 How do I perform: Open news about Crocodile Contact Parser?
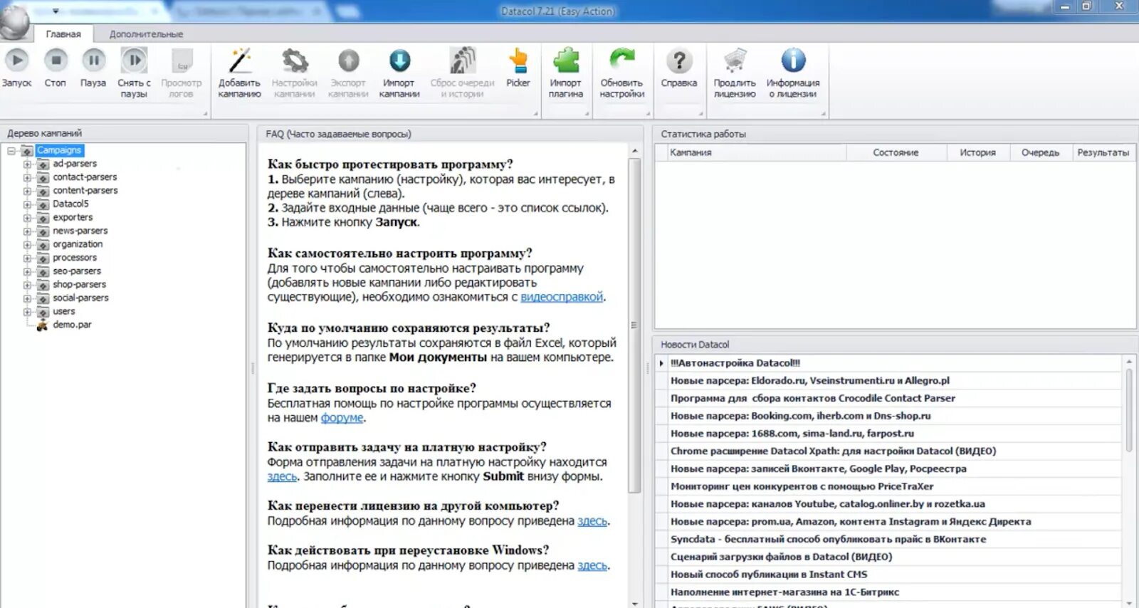[813, 399]
